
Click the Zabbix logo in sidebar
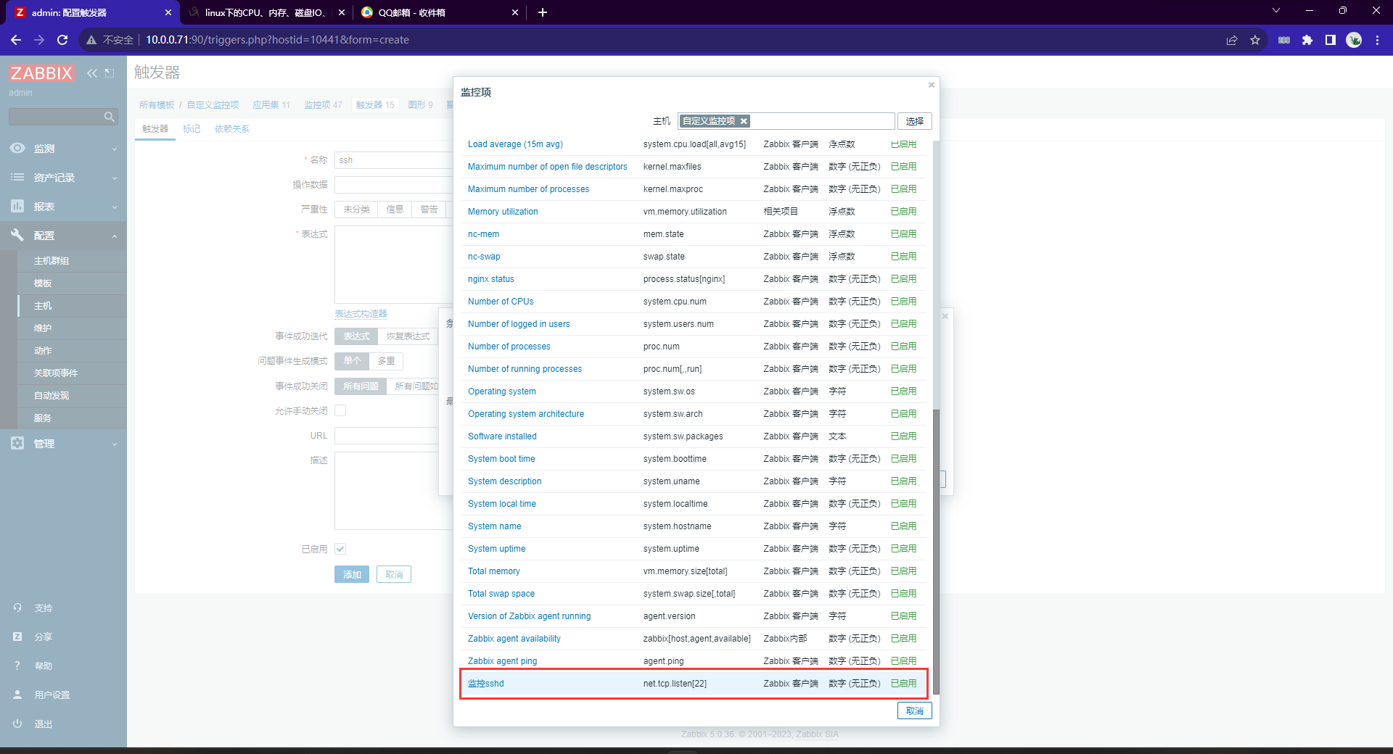[x=41, y=73]
